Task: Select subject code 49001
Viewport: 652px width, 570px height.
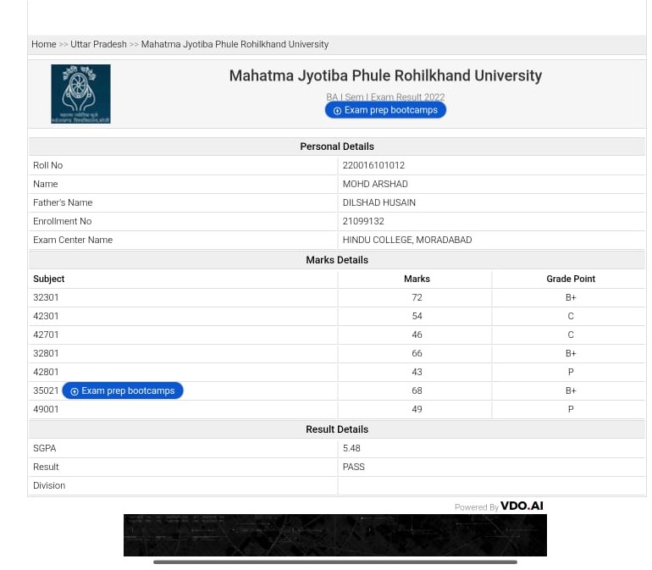Action: [46, 409]
